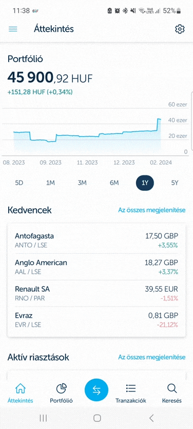Open the hamburger menu icon
The height and width of the screenshot is (429, 193).
pos(13,29)
